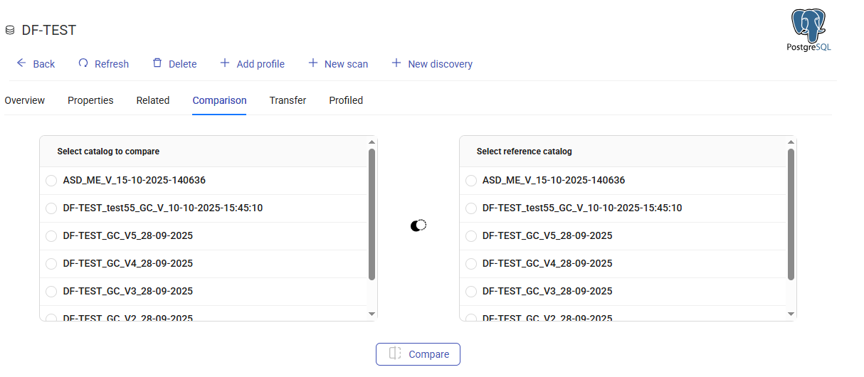Click the New scan plus icon

(x=313, y=63)
